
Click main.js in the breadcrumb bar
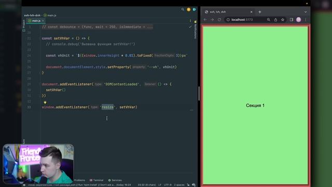click(50, 15)
